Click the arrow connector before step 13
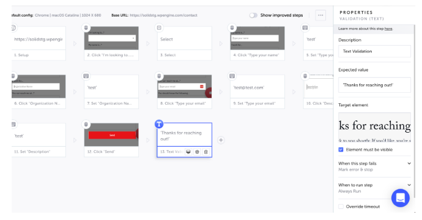The width and height of the screenshot is (422, 220). (x=148, y=140)
